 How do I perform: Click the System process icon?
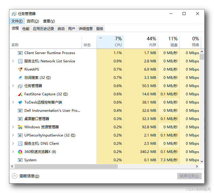[20, 160]
